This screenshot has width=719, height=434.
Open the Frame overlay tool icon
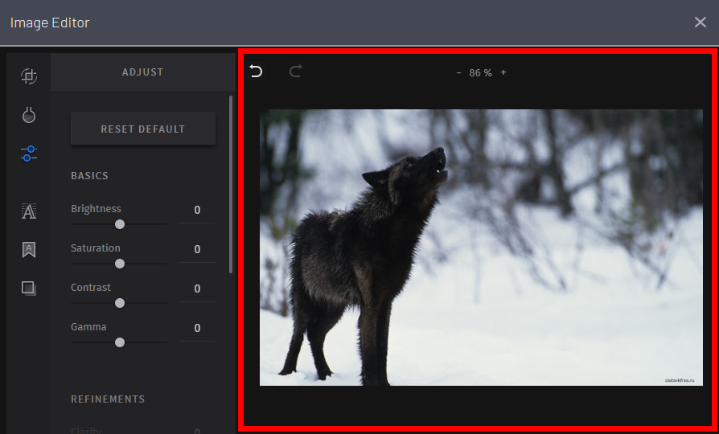tap(29, 289)
